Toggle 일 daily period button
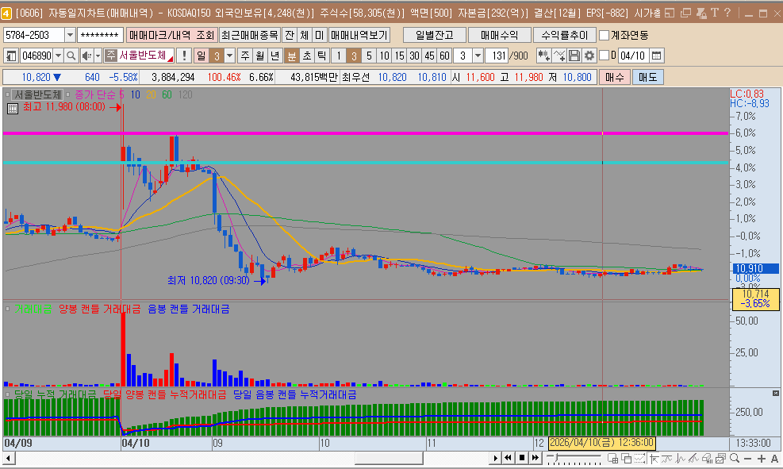Viewport: 783px width, 469px height. pos(201,56)
